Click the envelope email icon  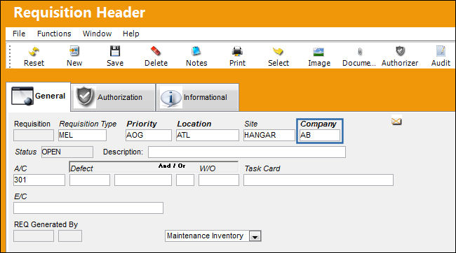point(396,121)
